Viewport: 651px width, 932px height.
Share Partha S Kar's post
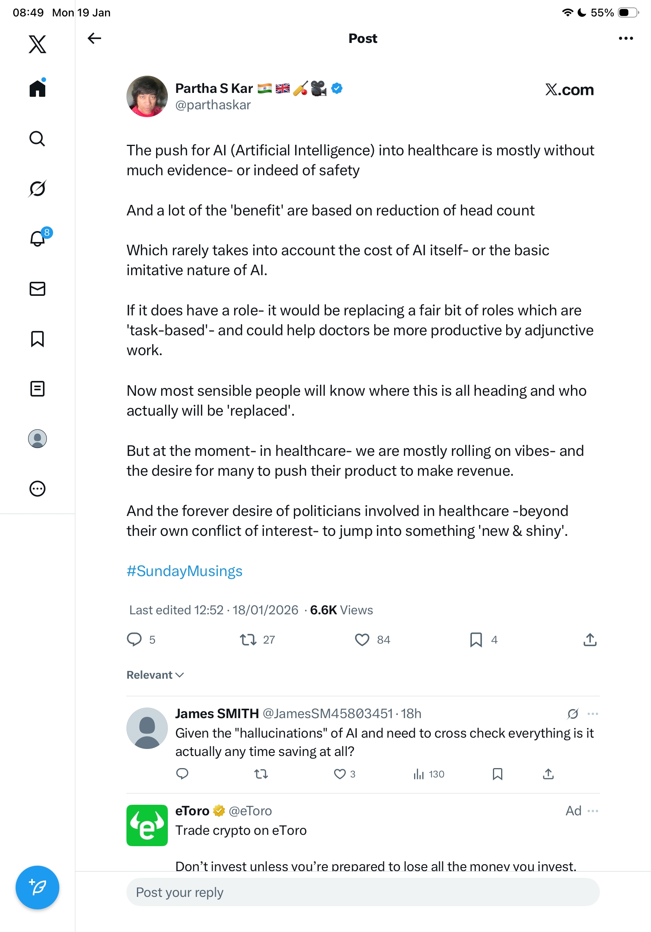click(x=590, y=640)
